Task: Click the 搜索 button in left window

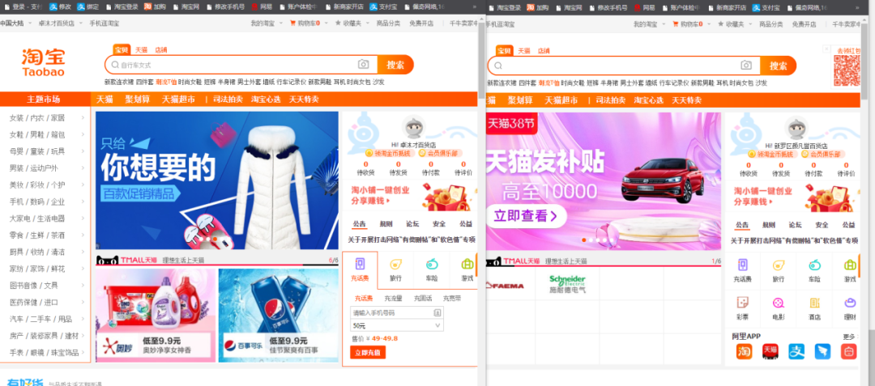Action: (395, 65)
